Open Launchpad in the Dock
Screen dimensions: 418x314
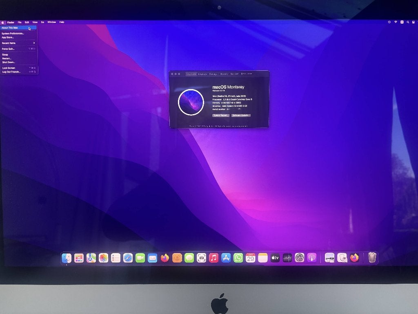pos(79,258)
